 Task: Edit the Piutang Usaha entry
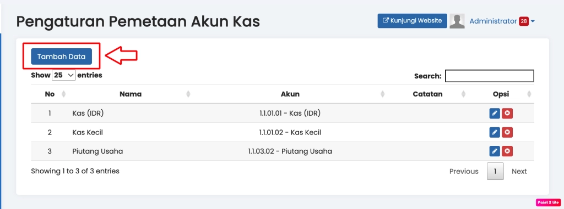495,151
